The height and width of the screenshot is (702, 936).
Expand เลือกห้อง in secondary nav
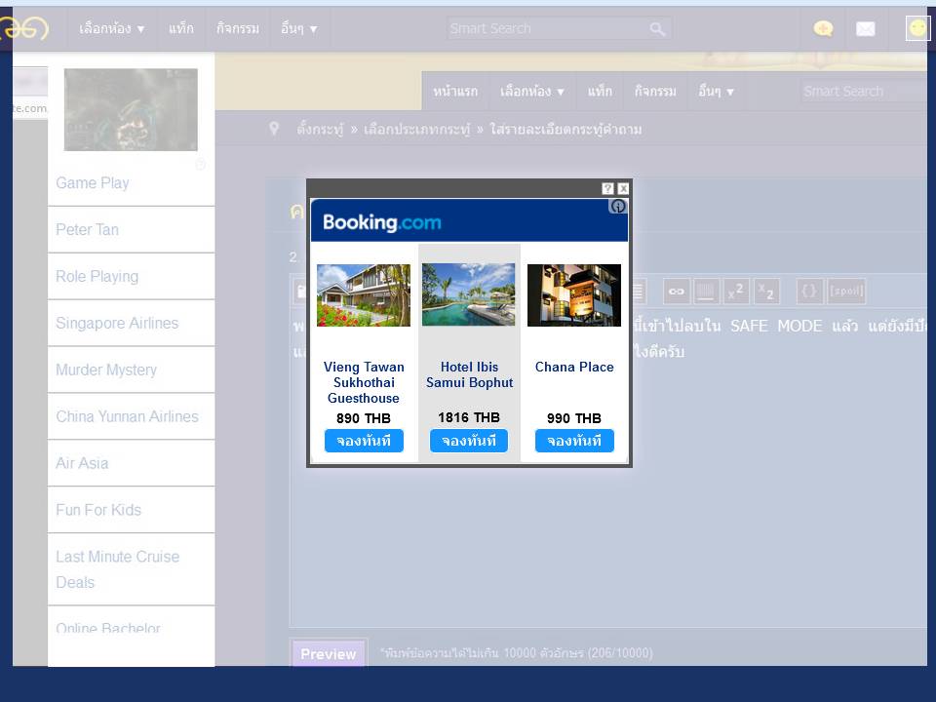[x=532, y=92]
